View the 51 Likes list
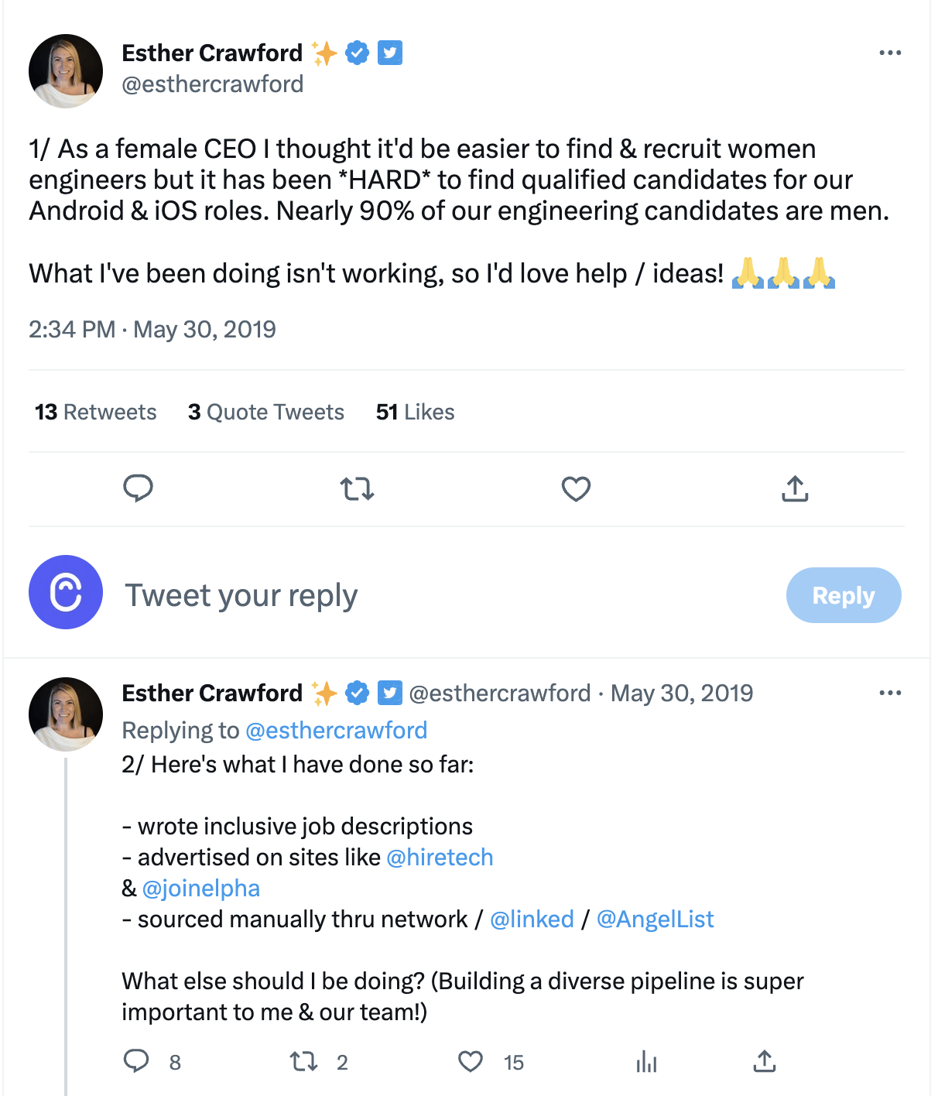 (x=416, y=412)
